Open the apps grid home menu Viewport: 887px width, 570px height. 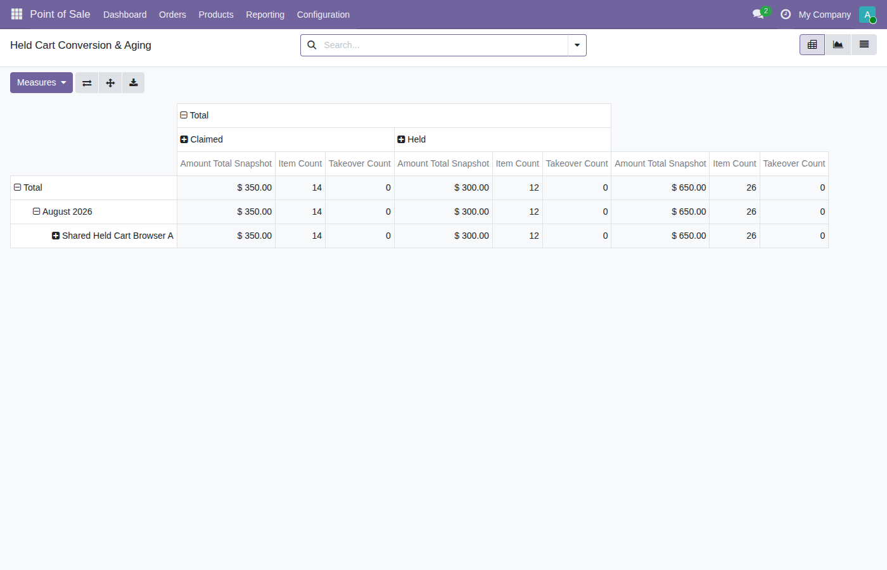(16, 14)
